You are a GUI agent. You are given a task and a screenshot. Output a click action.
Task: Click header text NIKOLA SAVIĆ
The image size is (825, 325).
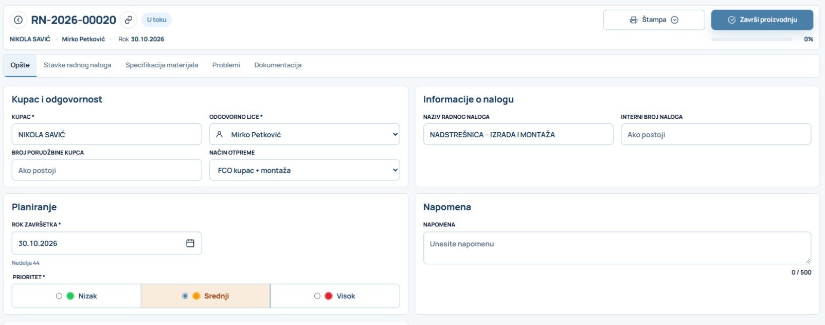30,39
